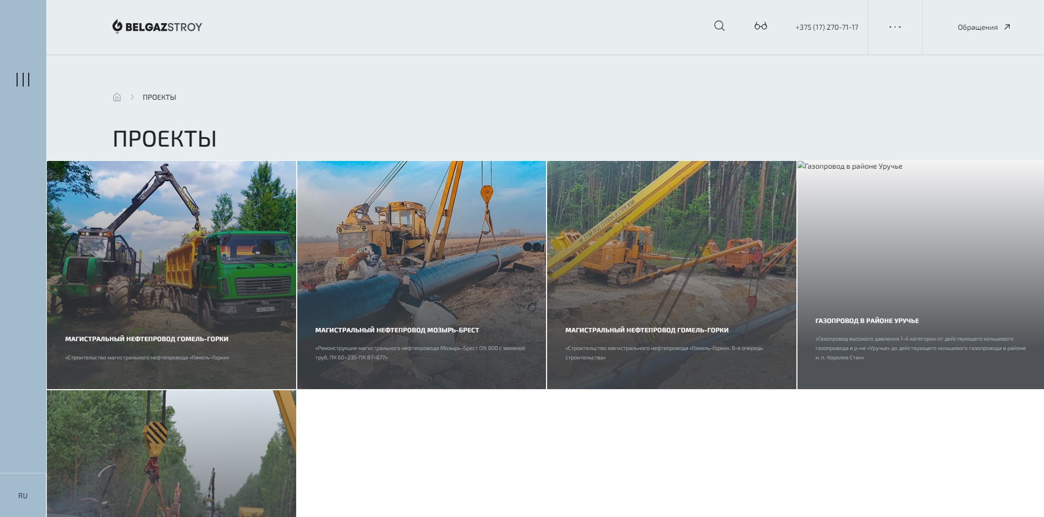The width and height of the screenshot is (1044, 517).
Task: Call the phone number +375 (17) 270-71-17
Action: coord(826,28)
